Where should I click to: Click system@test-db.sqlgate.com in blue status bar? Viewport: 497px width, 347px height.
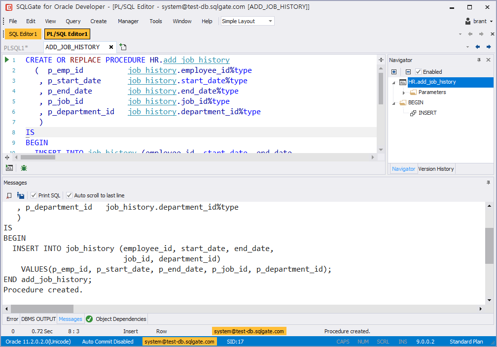click(x=179, y=342)
